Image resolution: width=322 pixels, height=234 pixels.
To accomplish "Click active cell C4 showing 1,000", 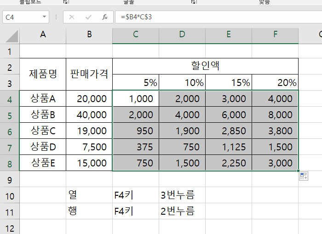I will point(136,98).
